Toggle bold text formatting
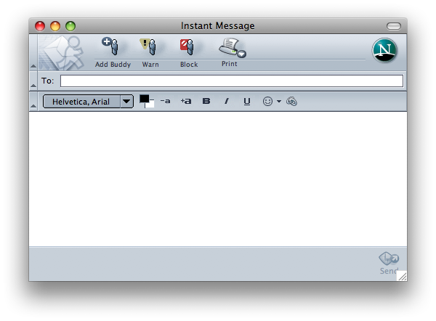This screenshot has height=321, width=436. coord(206,102)
